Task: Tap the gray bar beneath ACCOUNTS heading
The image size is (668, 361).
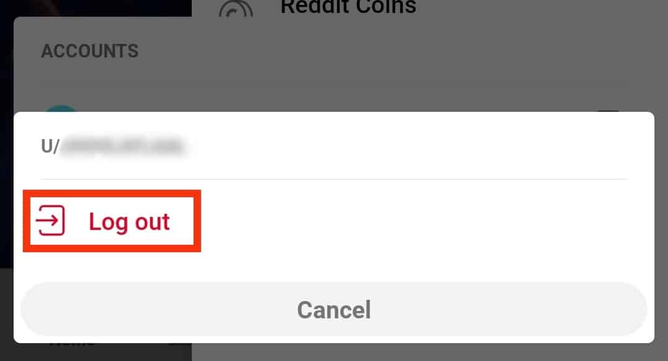Action: click(333, 83)
